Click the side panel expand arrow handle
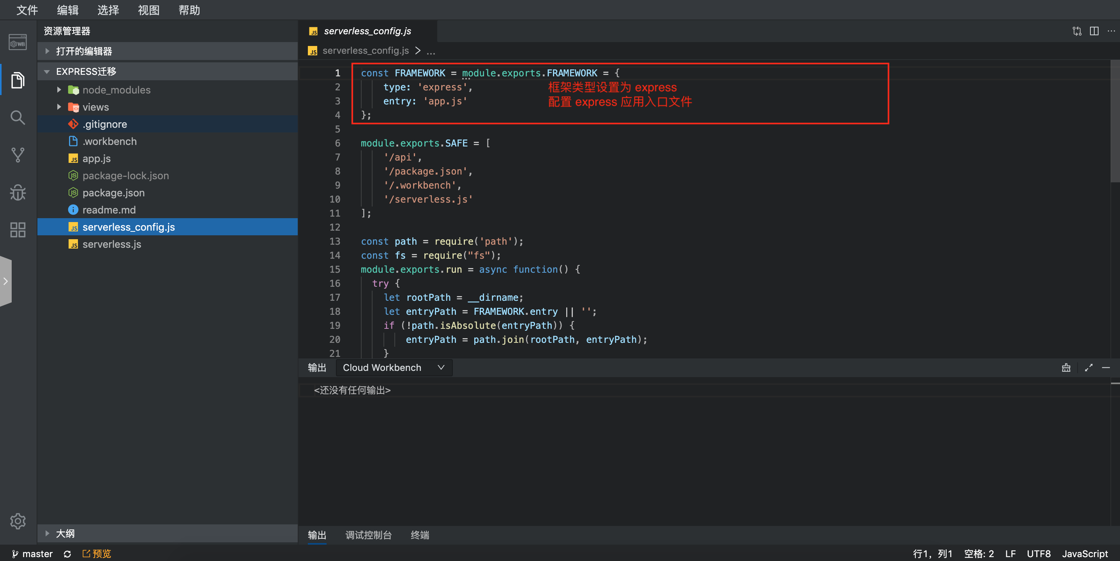 coord(6,281)
